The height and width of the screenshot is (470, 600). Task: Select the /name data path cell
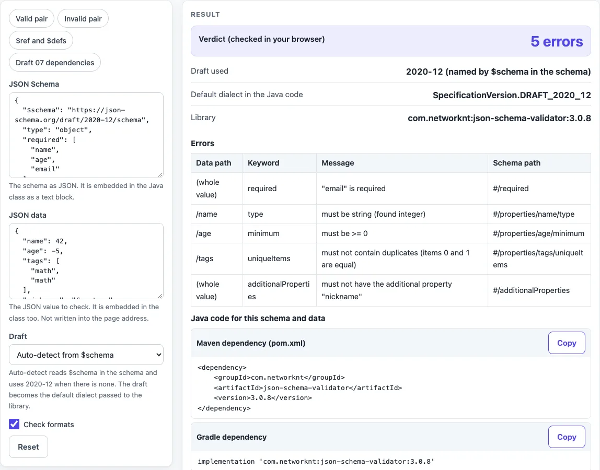click(217, 214)
